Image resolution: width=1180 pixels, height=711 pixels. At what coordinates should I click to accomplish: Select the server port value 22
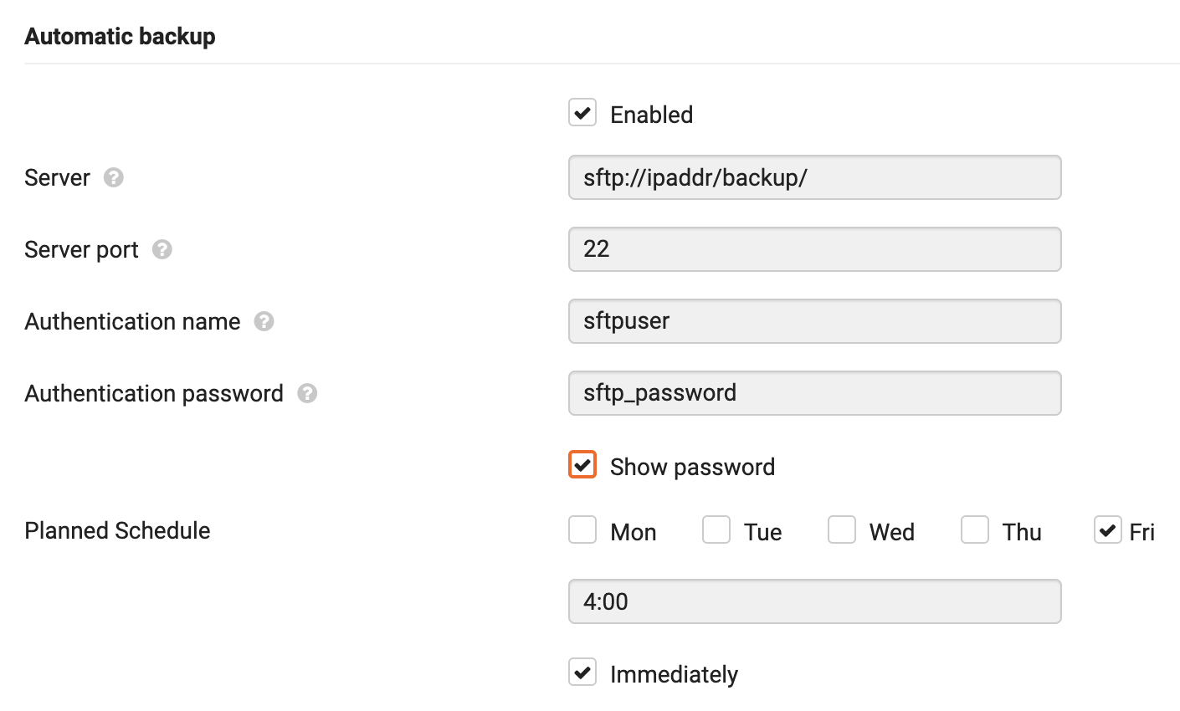(814, 249)
